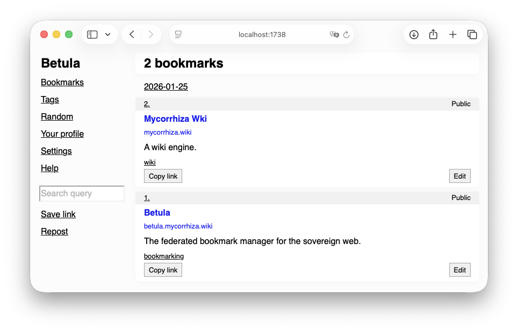Reload the current page
This screenshot has height=332, width=518.
tap(347, 34)
